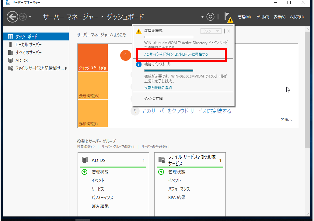Click 管理状態 in AD DS tile

point(100,172)
